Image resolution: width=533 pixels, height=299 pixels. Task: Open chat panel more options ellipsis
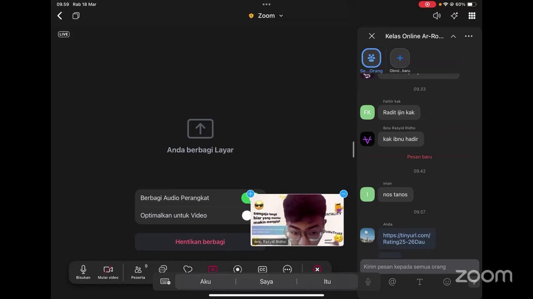[x=468, y=36]
